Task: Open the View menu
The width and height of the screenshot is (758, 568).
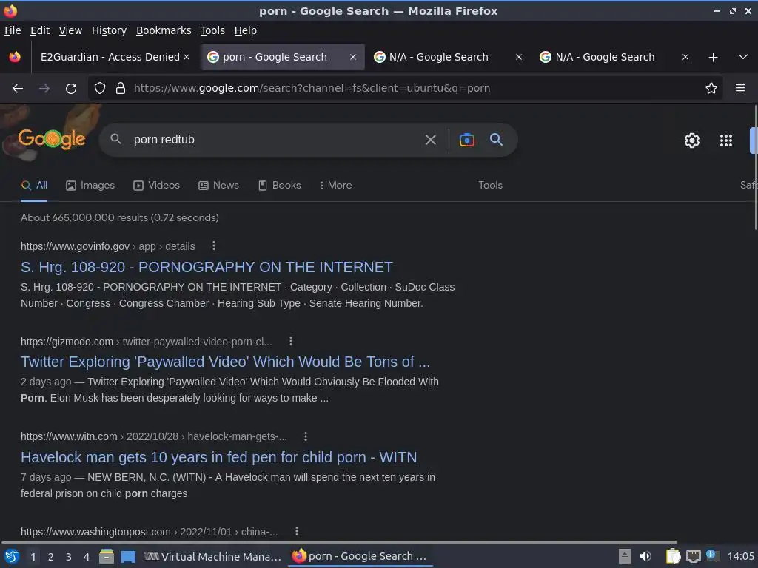Action: point(70,30)
